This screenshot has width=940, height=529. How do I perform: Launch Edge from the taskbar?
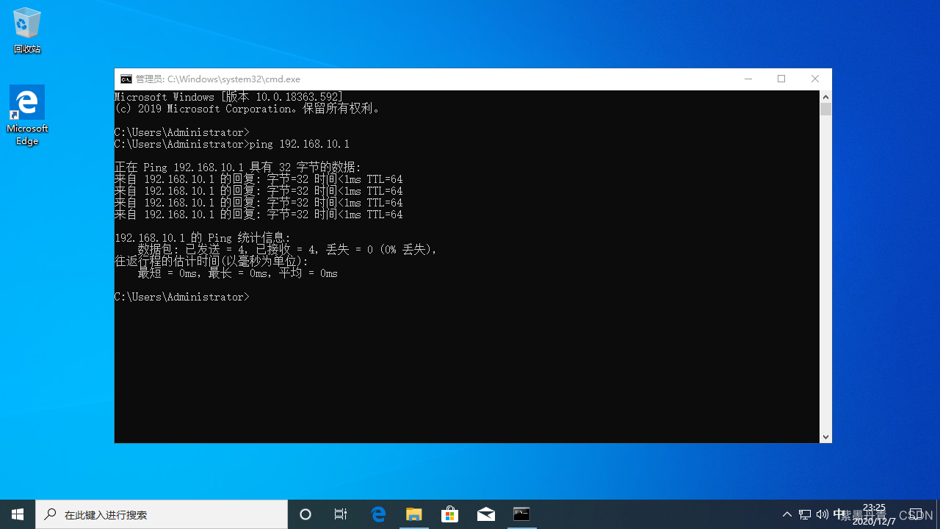coord(378,514)
